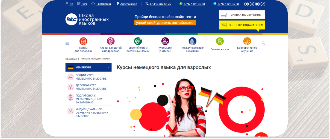The image size is (330, 139).
Task: Open ПОДГОТОВКА К МЕЖДУНАРОДНЫМ ЭКЗАМЕНАМ sidebar item
Action: click(x=89, y=99)
